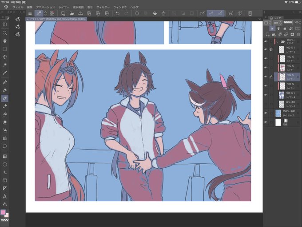Select the Hand move-canvas tool
Image resolution: width=302 pixels, height=227 pixels.
(4, 41)
